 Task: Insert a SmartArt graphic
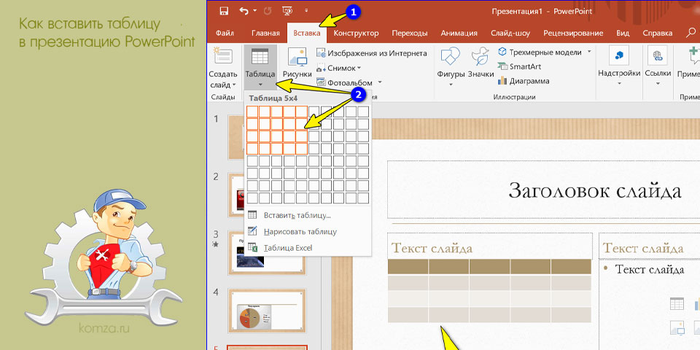point(519,66)
